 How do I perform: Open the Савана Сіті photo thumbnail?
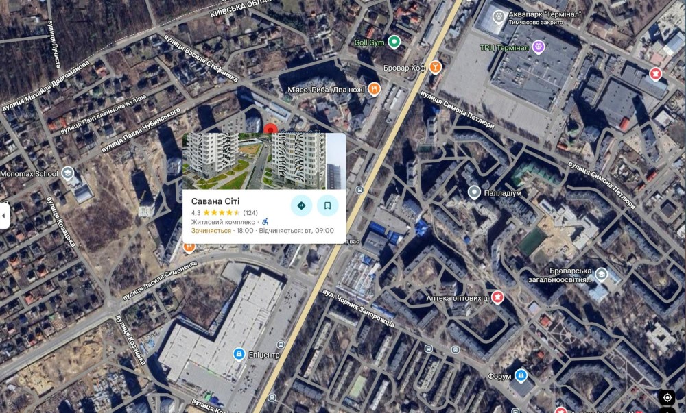click(x=264, y=161)
